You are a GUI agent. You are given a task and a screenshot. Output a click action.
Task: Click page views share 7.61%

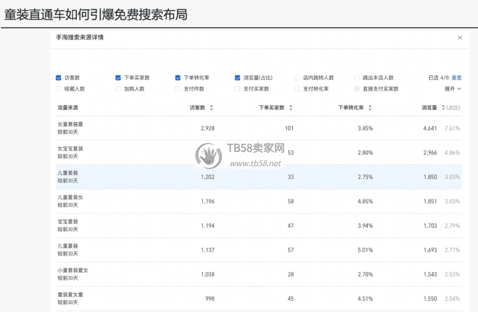tap(452, 128)
